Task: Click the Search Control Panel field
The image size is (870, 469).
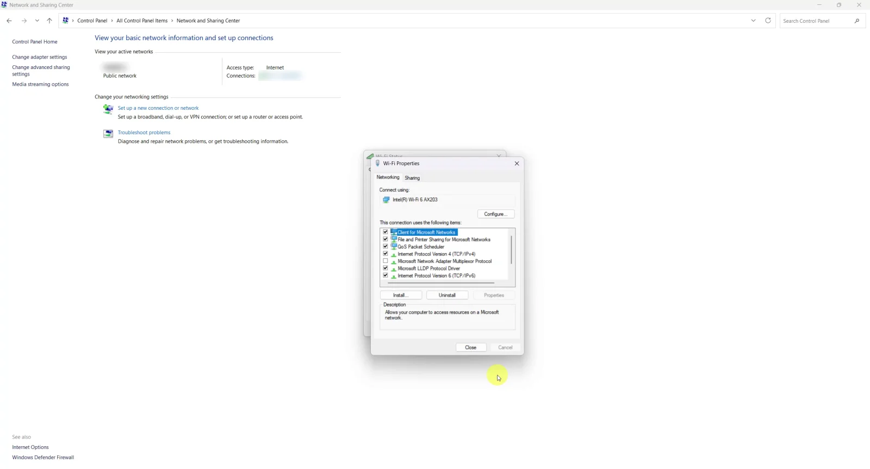Action: pyautogui.click(x=817, y=21)
